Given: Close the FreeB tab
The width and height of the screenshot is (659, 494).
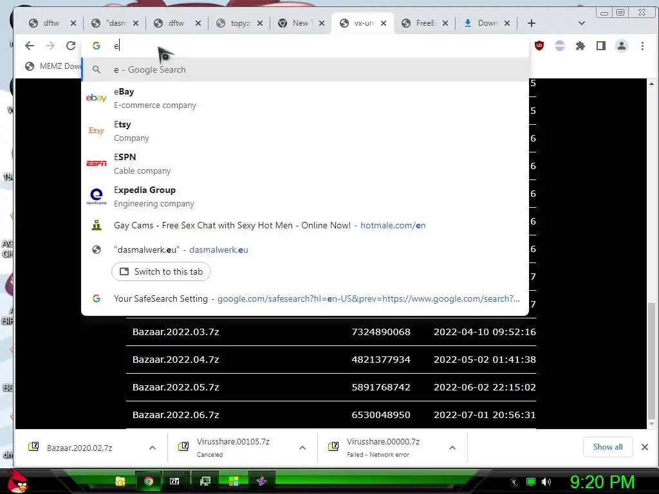Looking at the screenshot, I should click(445, 23).
